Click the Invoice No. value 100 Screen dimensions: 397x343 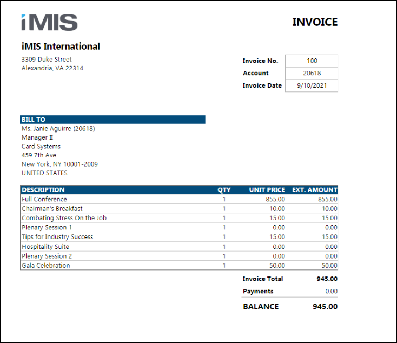point(312,61)
